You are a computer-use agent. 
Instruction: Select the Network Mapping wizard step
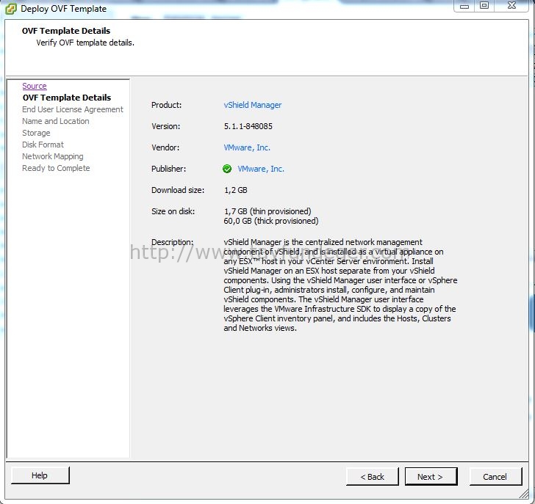tap(53, 156)
